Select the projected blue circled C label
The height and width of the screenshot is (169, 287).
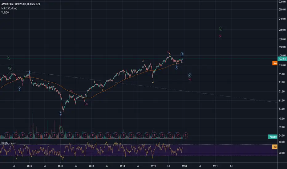(x=190, y=76)
